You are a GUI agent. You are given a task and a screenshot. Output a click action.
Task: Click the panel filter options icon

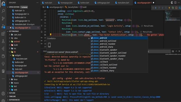click(x=173, y=51)
